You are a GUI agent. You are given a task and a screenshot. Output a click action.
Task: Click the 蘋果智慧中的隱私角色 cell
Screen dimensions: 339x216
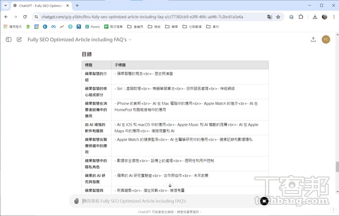point(97,164)
